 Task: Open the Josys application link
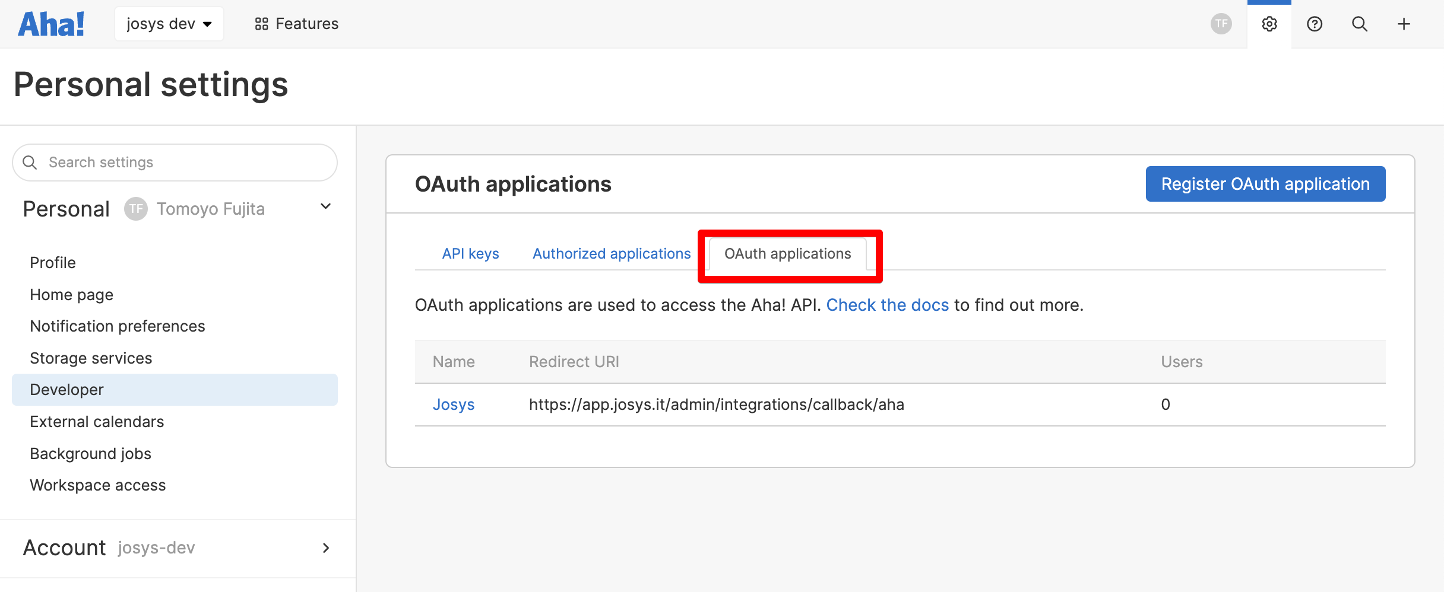click(453, 405)
